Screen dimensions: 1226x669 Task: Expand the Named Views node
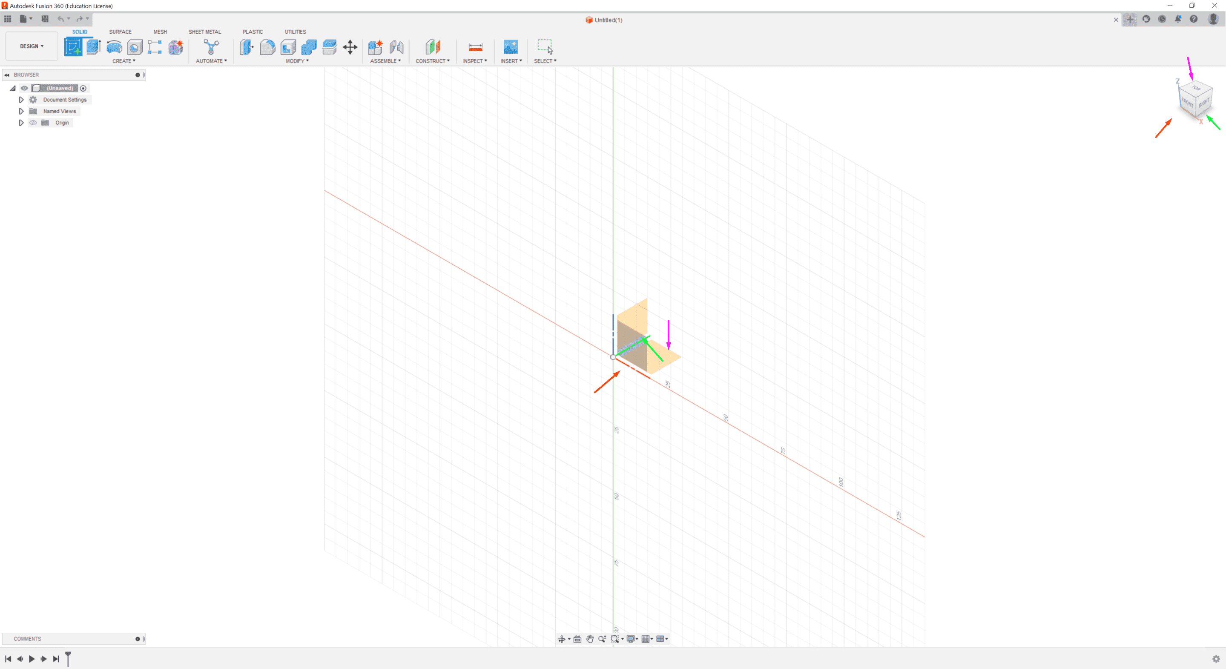point(21,111)
